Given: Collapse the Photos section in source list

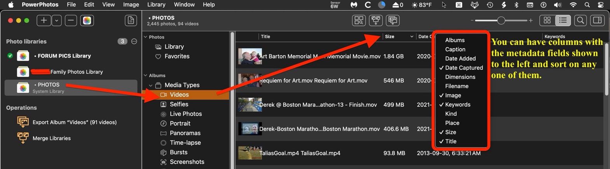Looking at the screenshot, I should 146,37.
